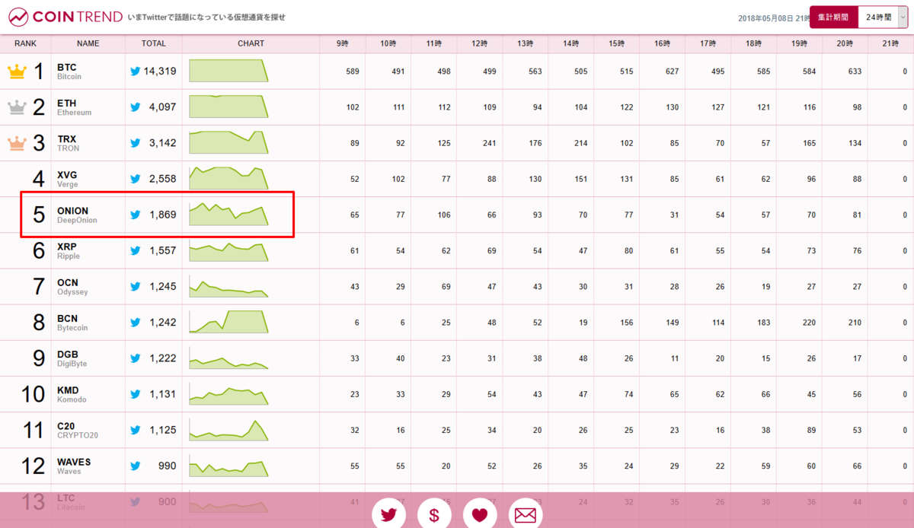The image size is (914, 528).
Task: Click KMD total tweet count 1,131
Action: (162, 394)
